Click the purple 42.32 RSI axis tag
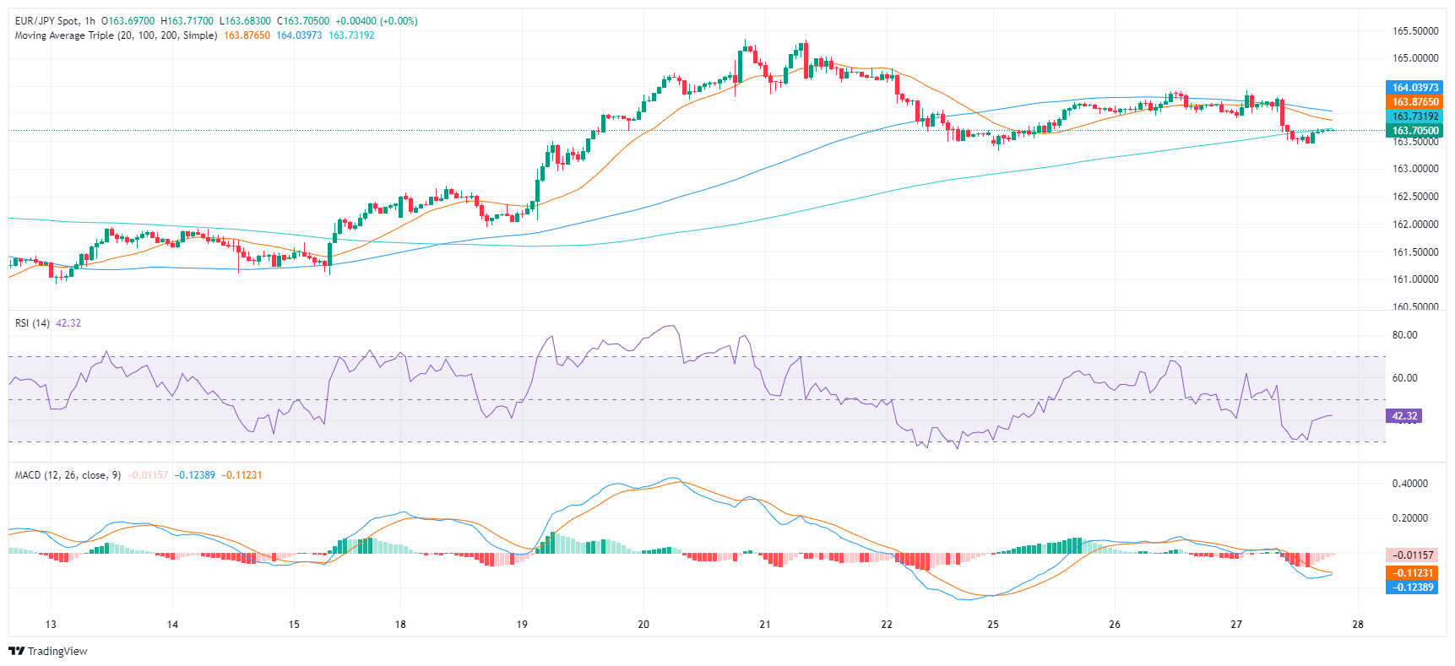The width and height of the screenshot is (1455, 666). point(1404,416)
